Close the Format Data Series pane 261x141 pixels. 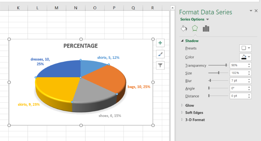coord(256,11)
